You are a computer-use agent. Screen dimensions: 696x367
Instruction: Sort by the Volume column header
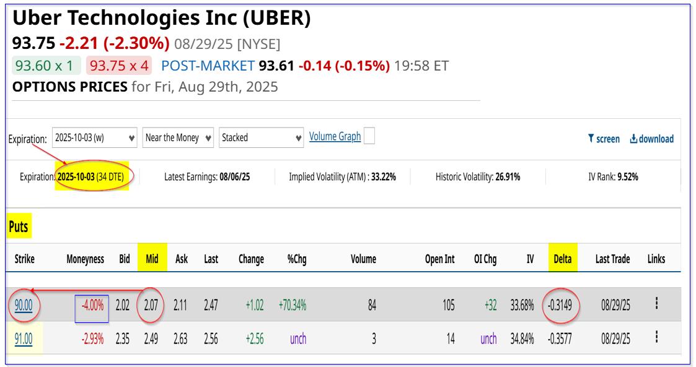[x=363, y=259]
